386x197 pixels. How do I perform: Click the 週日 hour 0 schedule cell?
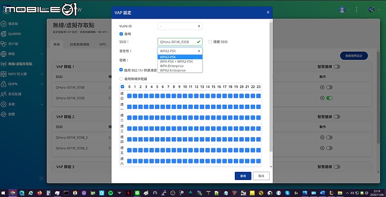129,96
